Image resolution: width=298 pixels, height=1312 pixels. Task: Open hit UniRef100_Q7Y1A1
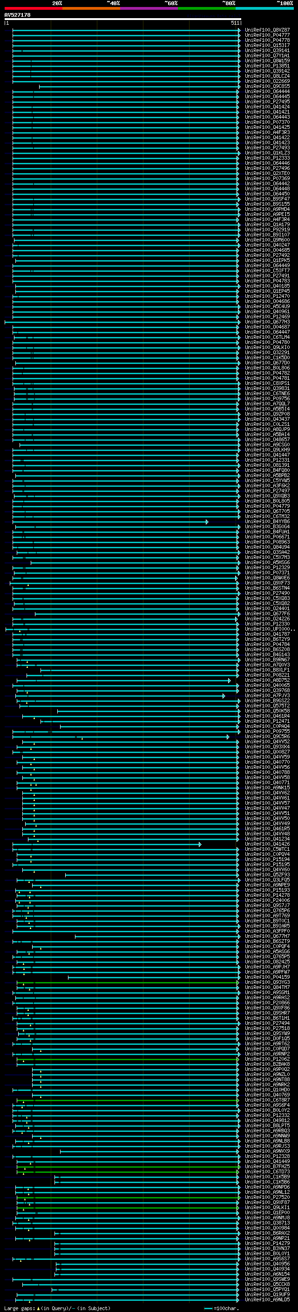pyautogui.click(x=267, y=55)
